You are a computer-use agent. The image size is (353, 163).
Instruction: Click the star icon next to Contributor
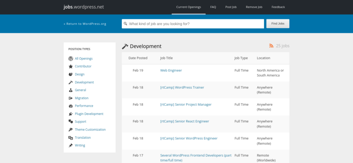point(71,66)
